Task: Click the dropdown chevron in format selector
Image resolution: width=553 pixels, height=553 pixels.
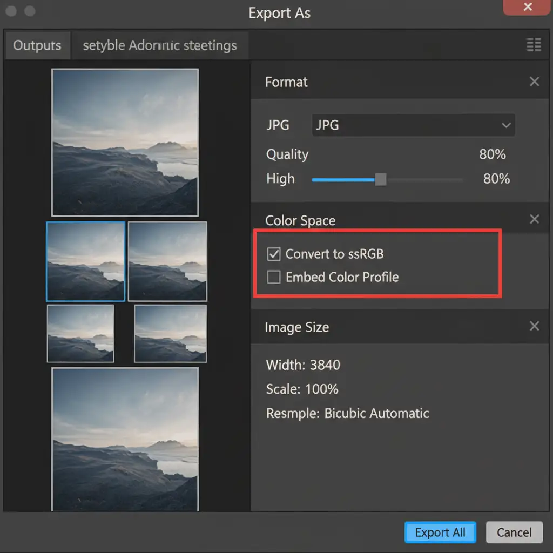Action: pos(506,125)
